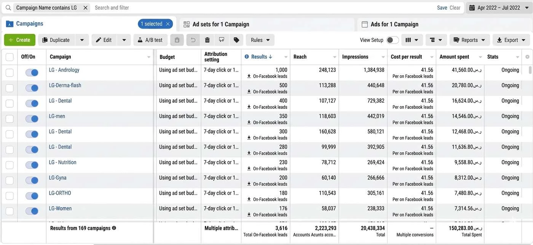Sort by Campaign column header

pyautogui.click(x=60, y=57)
